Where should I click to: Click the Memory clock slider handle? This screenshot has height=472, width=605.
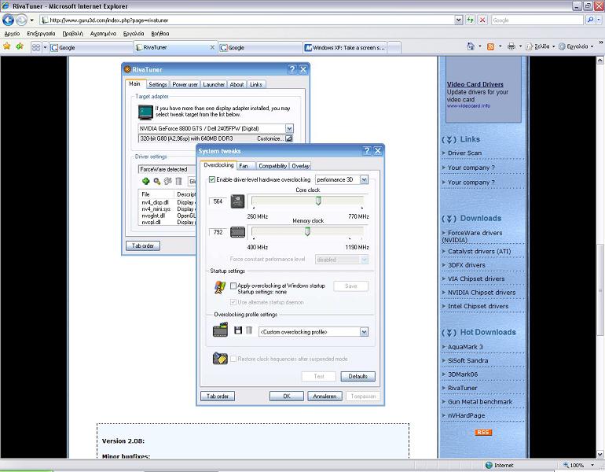tap(307, 231)
